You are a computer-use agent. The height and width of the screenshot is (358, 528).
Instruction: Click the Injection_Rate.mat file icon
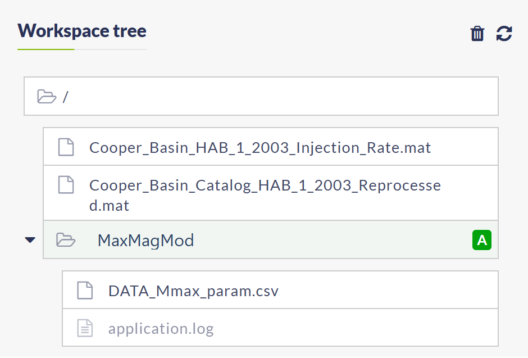click(66, 147)
